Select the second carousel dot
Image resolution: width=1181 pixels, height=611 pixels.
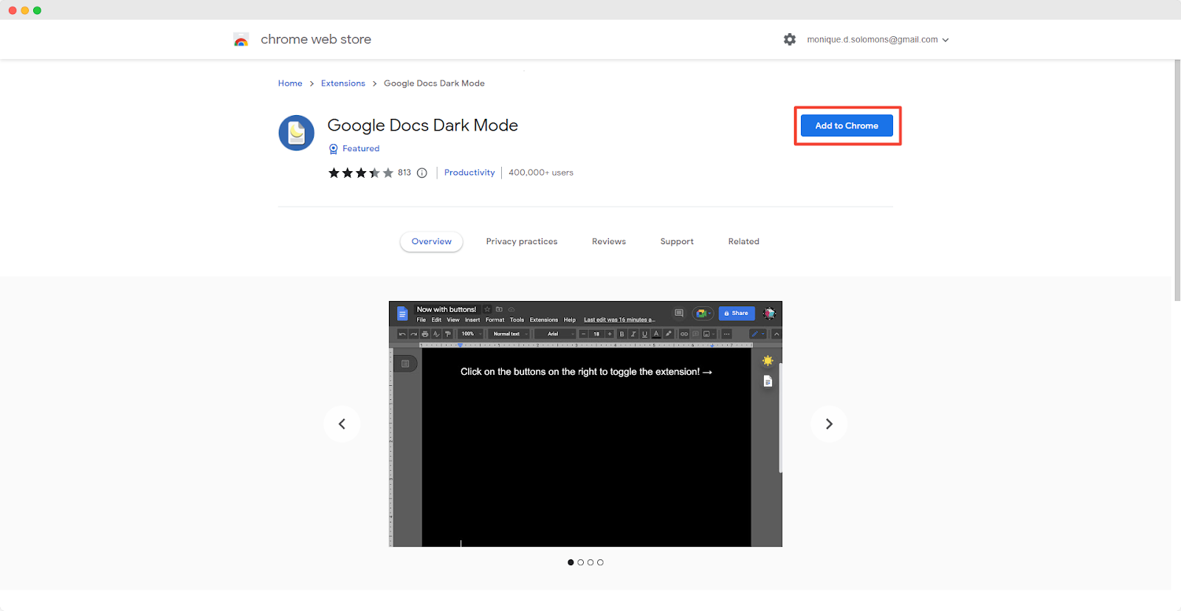[x=581, y=562]
